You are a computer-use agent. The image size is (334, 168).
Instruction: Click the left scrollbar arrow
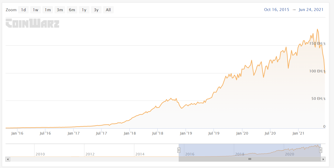[x=8, y=159]
